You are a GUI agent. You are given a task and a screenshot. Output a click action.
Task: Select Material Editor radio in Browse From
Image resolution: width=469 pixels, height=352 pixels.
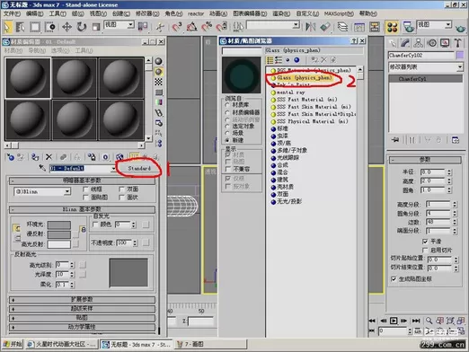pyautogui.click(x=227, y=112)
